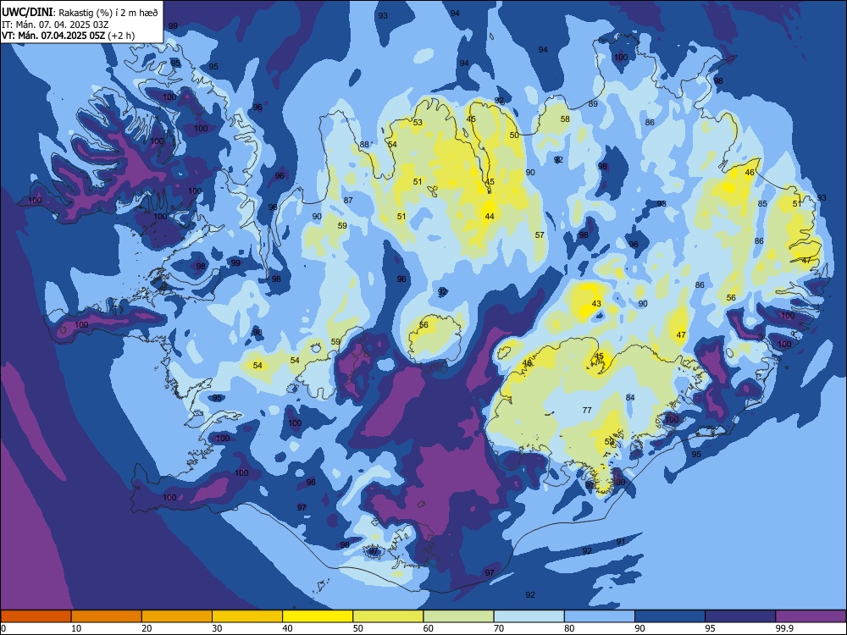Click the medium blue 90–95 legend swatch
The image size is (847, 635).
[x=670, y=616]
